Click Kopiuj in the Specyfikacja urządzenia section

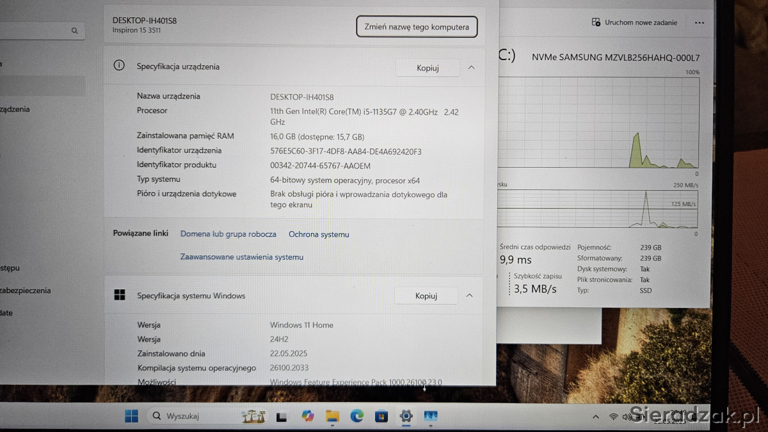(x=428, y=68)
